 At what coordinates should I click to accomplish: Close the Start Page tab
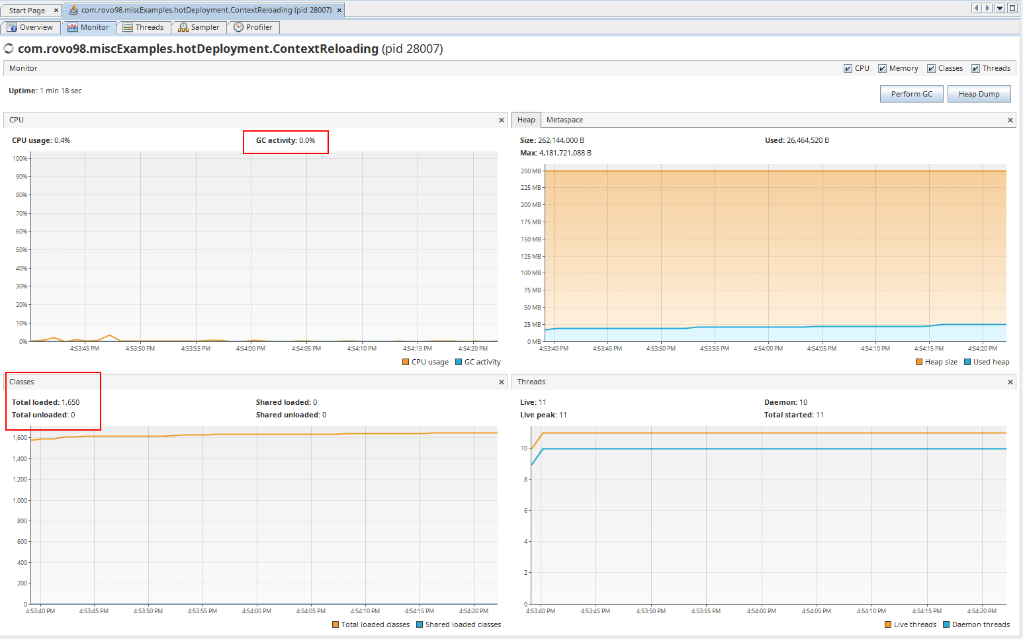coord(56,11)
